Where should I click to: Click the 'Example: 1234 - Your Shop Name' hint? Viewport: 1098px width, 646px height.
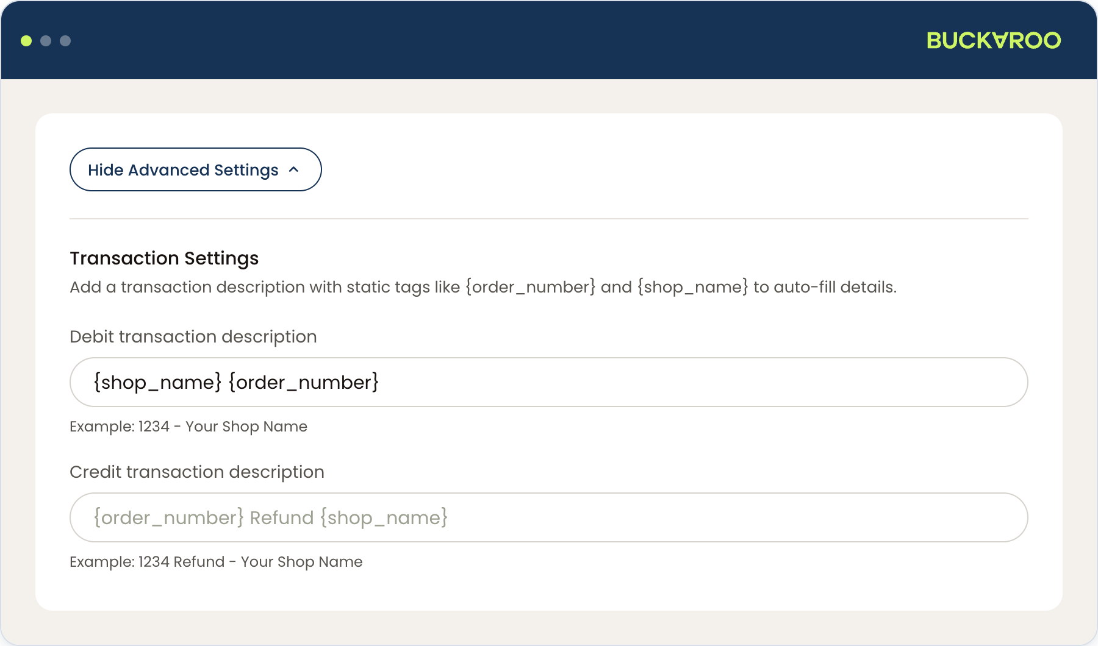[188, 427]
